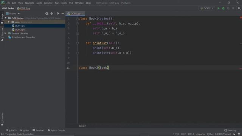Open the Window menu
This screenshot has height=136, width=242.
(79, 3)
